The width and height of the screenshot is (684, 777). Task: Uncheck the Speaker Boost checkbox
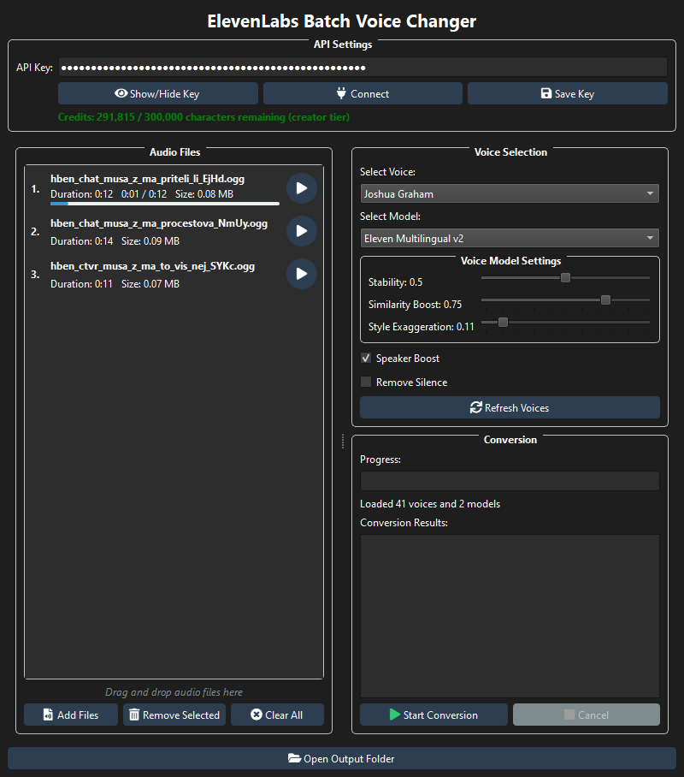coord(366,359)
